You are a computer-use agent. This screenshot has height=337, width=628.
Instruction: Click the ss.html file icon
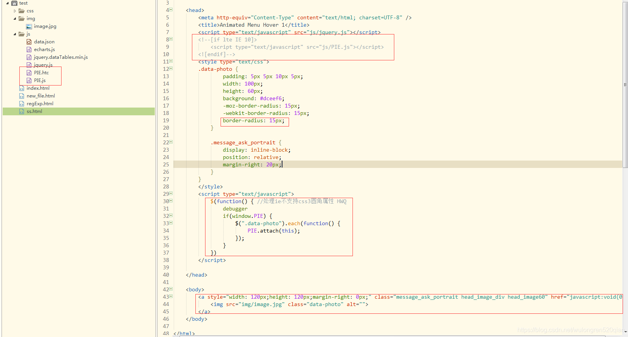[22, 111]
